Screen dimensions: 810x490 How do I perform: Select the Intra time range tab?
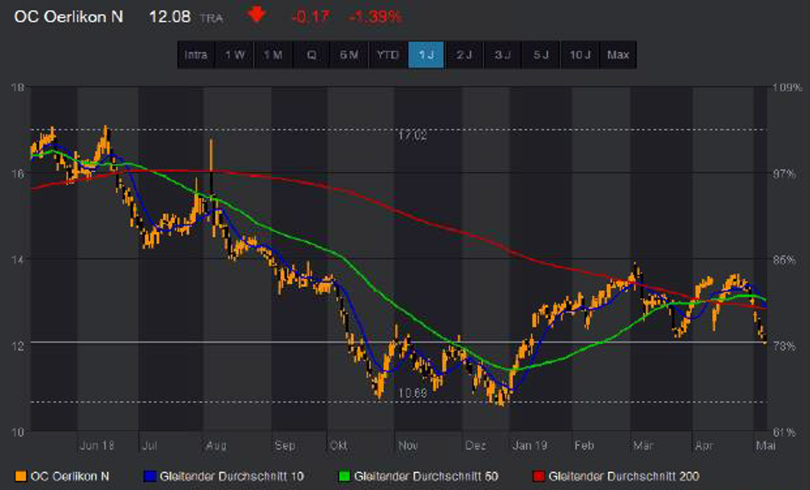click(196, 55)
